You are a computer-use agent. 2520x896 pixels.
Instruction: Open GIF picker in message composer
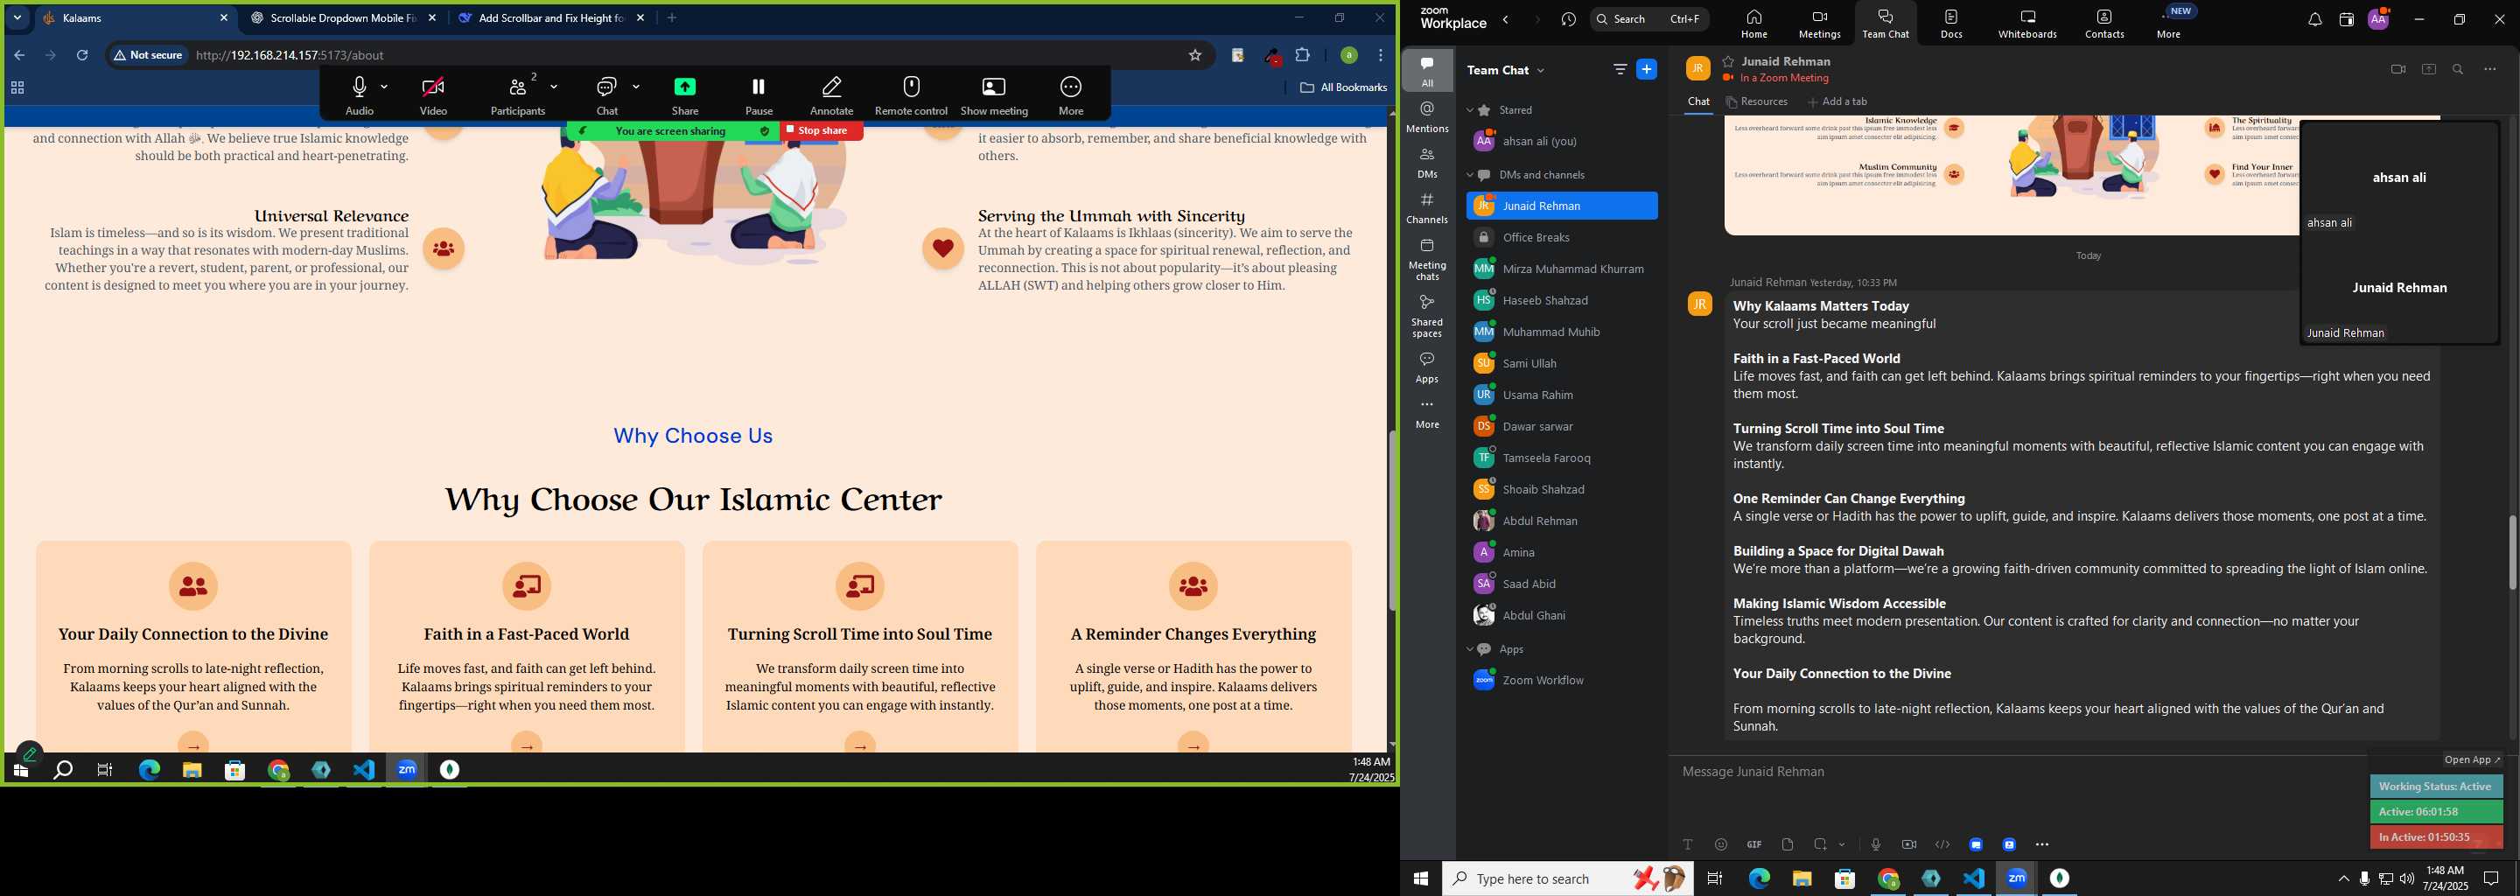[x=1754, y=844]
